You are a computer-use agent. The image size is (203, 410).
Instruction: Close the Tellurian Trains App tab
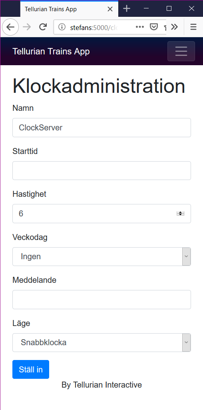pos(110,9)
